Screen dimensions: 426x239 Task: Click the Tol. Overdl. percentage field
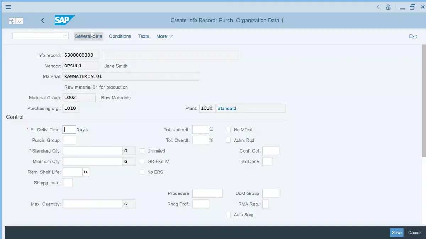[x=201, y=140]
